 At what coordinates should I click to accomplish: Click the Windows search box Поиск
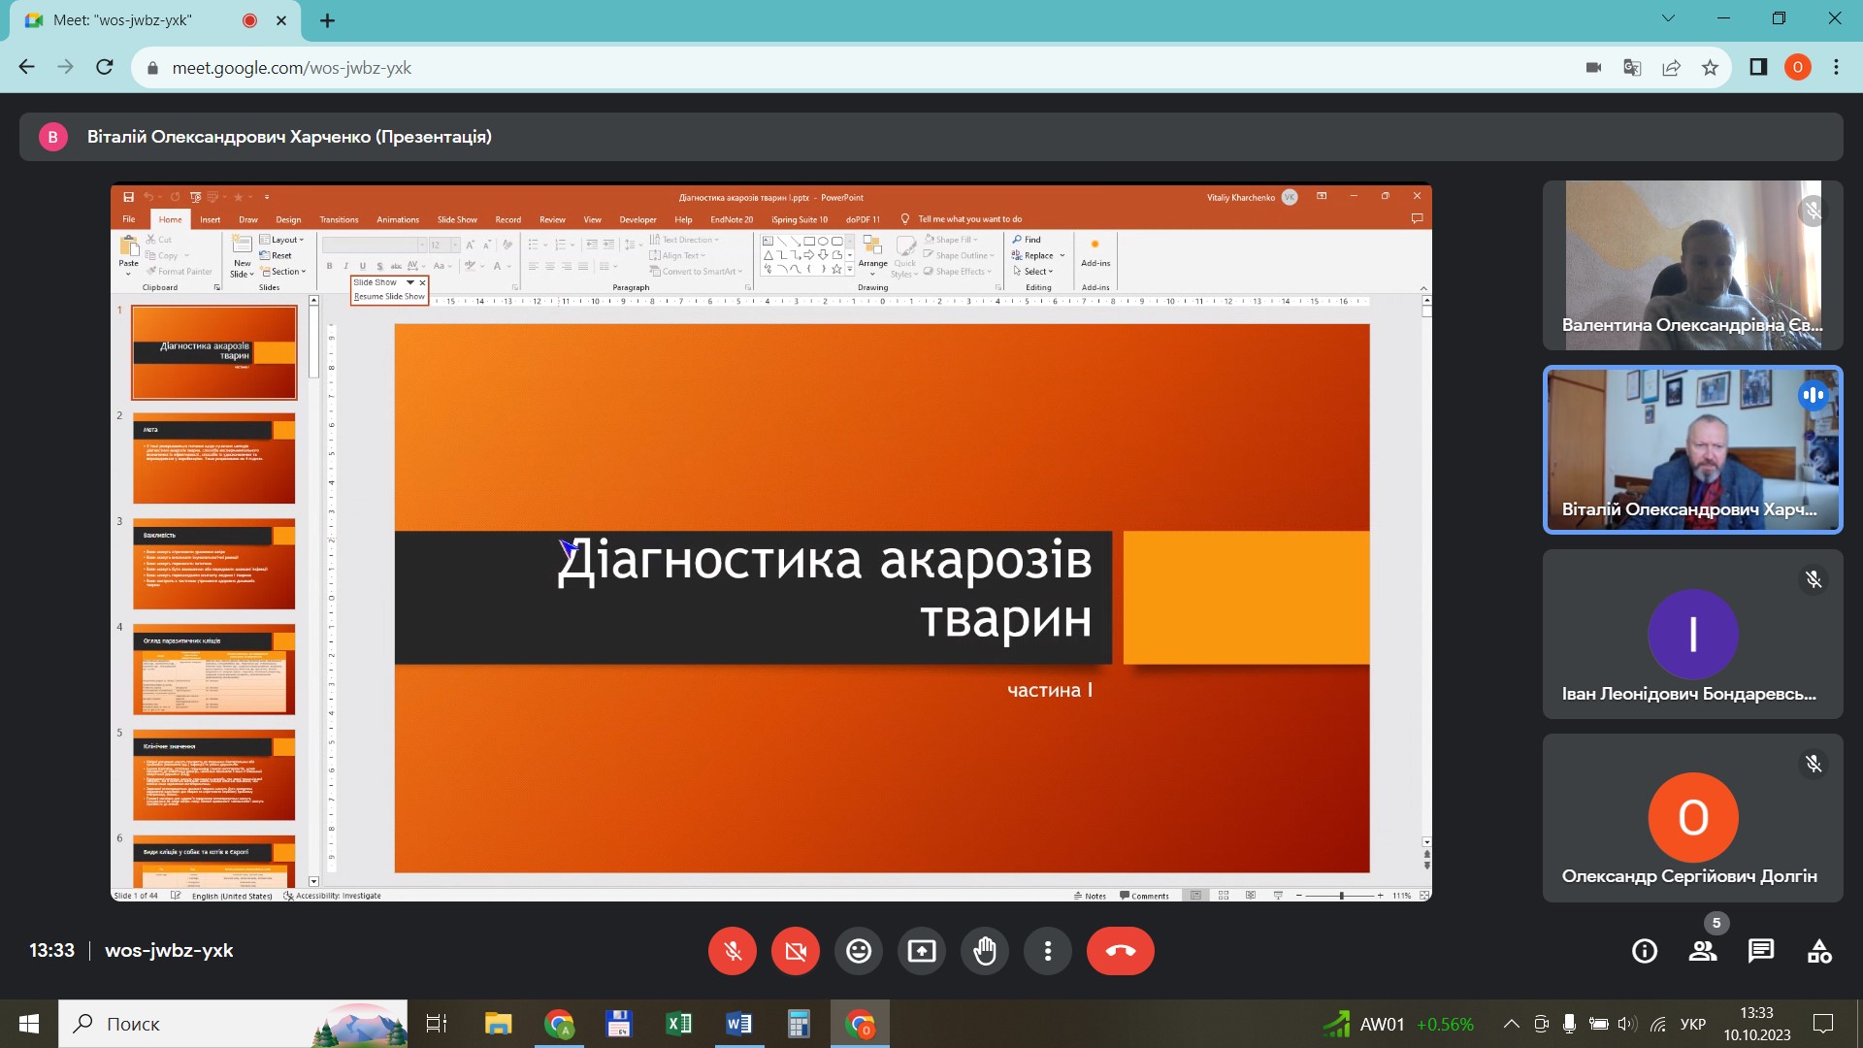click(x=233, y=1024)
